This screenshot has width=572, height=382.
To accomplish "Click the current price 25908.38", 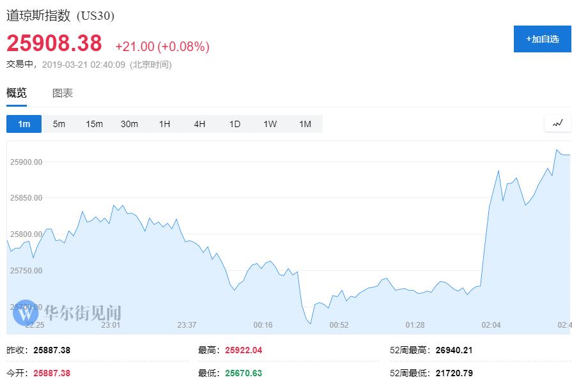I will point(54,43).
